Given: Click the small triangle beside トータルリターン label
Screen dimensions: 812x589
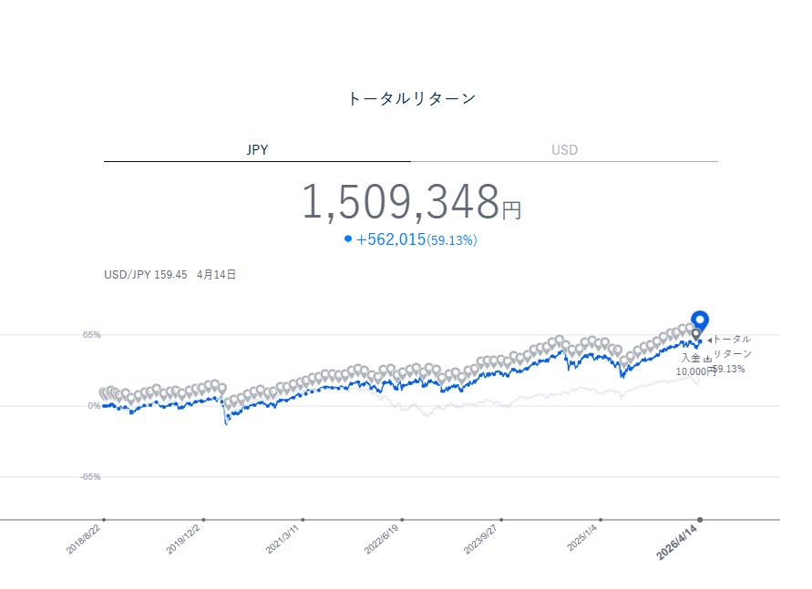Looking at the screenshot, I should click(x=710, y=340).
